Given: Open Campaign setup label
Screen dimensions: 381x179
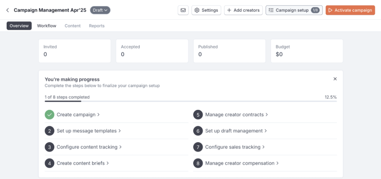Looking at the screenshot, I should point(292,10).
